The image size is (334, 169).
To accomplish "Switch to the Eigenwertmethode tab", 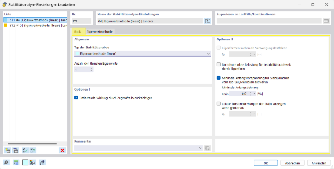I will [99, 32].
